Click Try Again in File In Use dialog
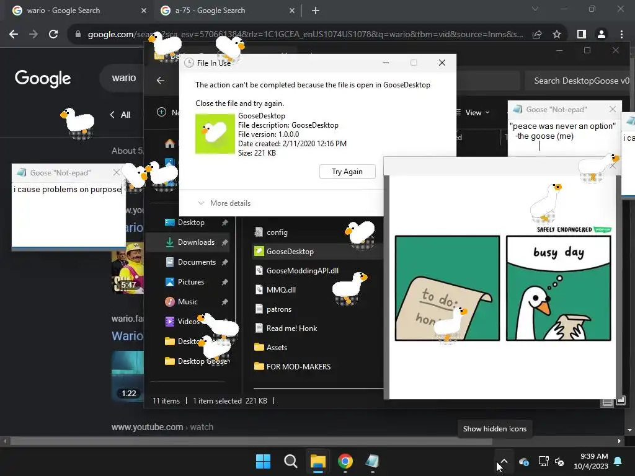 click(x=347, y=172)
